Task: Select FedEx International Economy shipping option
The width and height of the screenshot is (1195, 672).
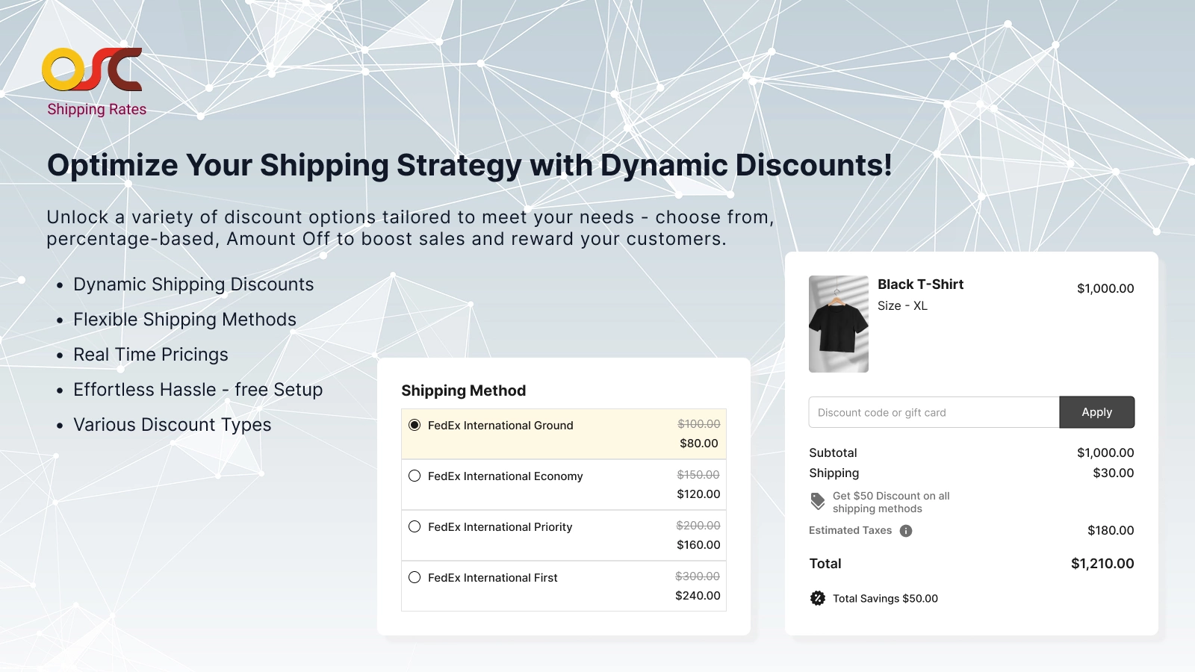Action: pyautogui.click(x=415, y=476)
